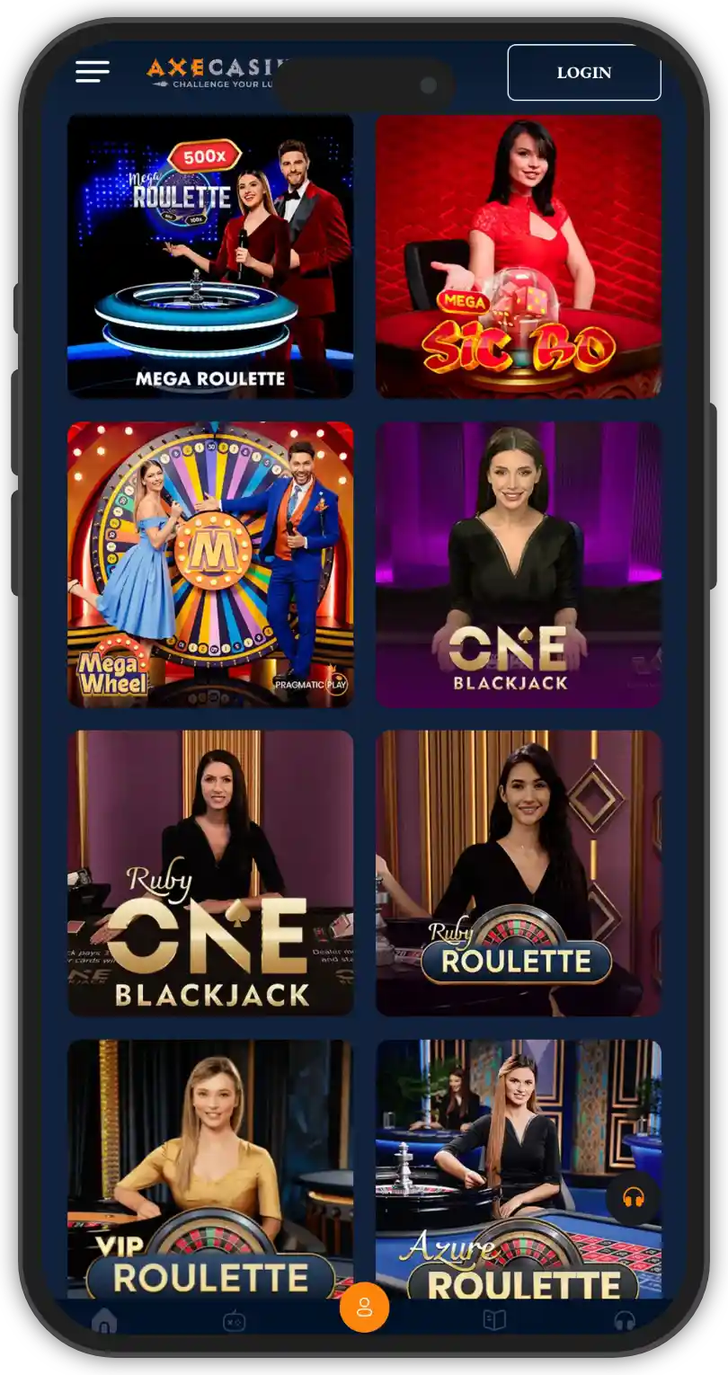Tap headphones icon in bottom navigation
728x1375 pixels.
pos(624,1320)
